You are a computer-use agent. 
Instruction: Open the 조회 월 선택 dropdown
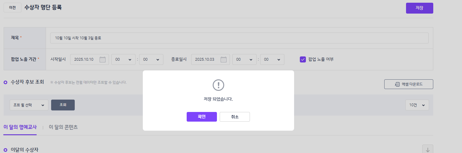[29, 105]
